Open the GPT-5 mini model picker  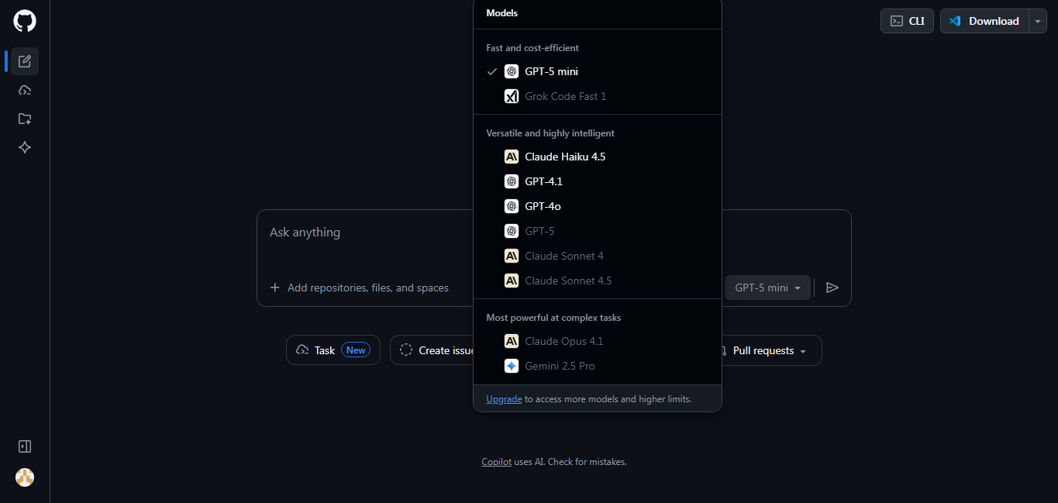pos(767,288)
